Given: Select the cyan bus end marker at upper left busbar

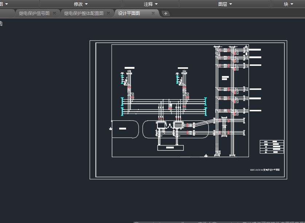Looking at the screenshot, I should pos(122,101).
